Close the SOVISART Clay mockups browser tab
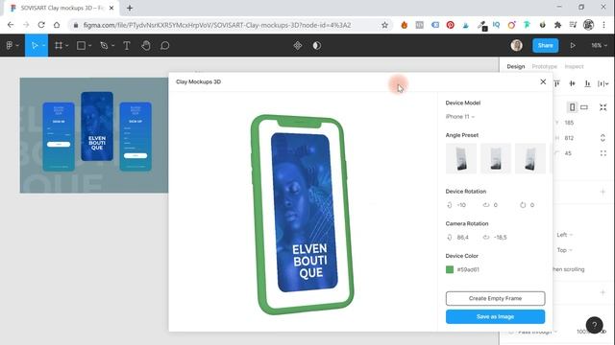Screen dimensions: 615x345 tap(111, 8)
